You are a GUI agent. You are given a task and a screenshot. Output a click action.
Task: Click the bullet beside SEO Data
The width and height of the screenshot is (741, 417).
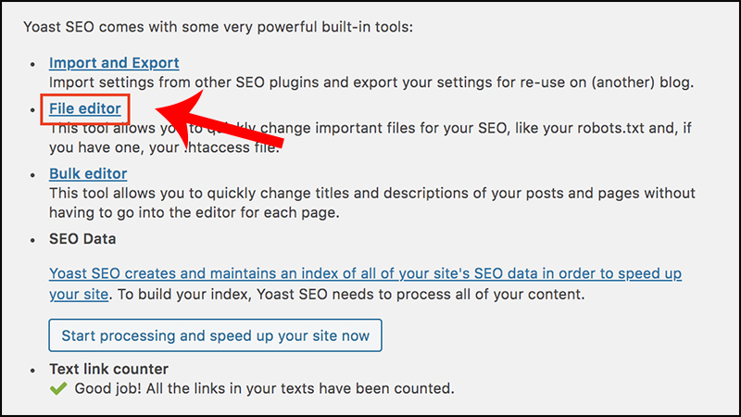tap(35, 239)
